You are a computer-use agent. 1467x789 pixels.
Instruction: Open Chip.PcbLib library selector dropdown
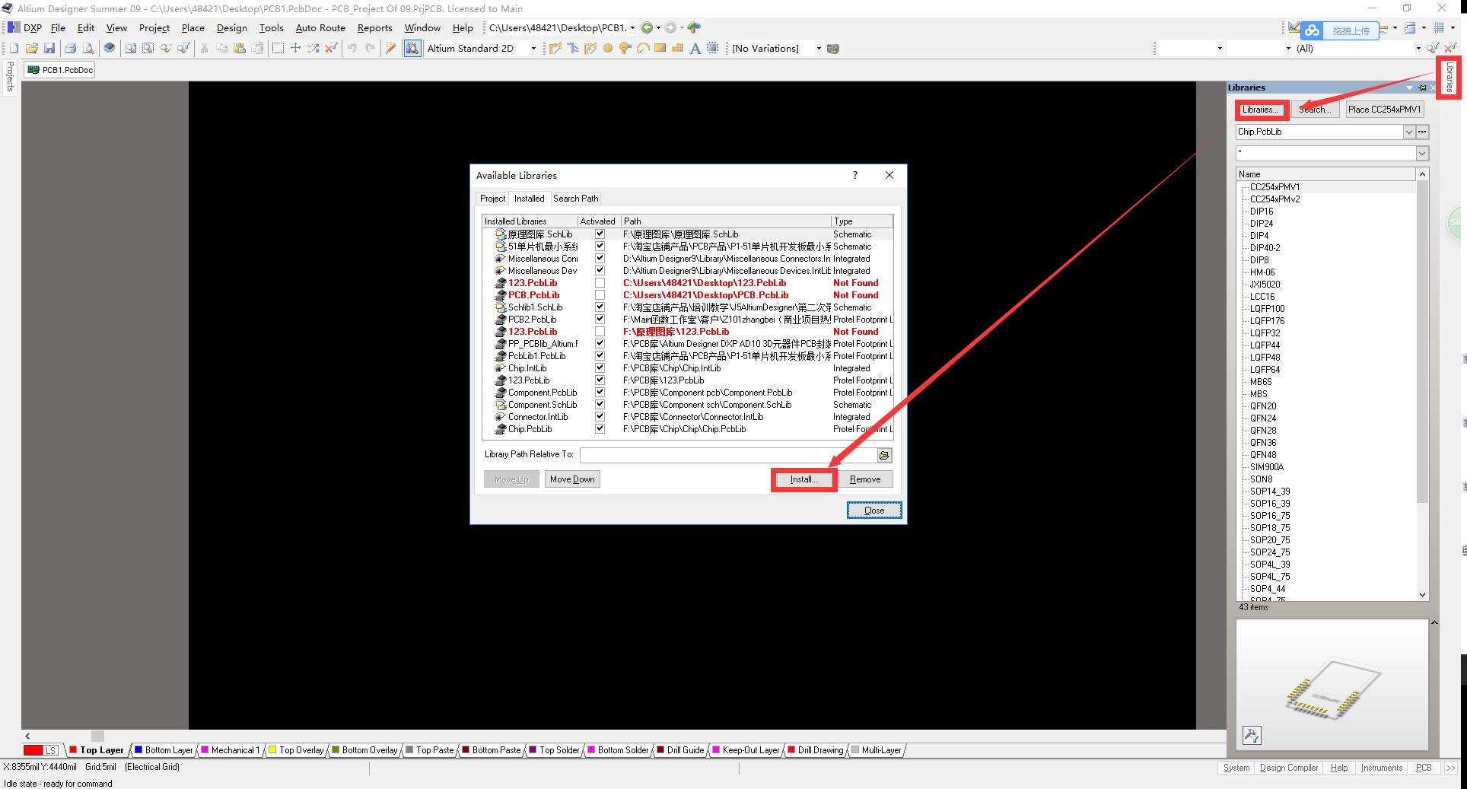point(1408,132)
